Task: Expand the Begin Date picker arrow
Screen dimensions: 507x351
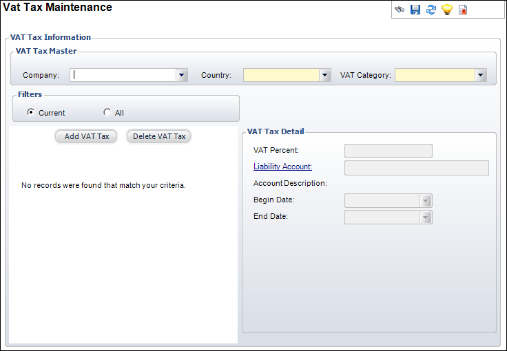Action: click(426, 201)
